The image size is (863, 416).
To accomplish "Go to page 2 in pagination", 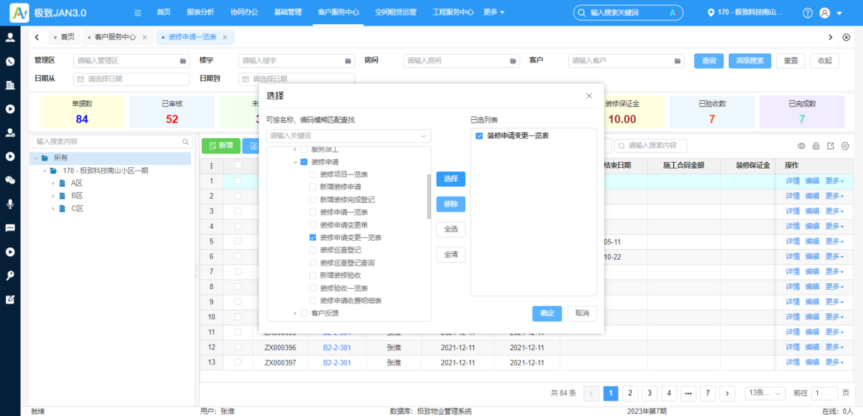I will (630, 393).
